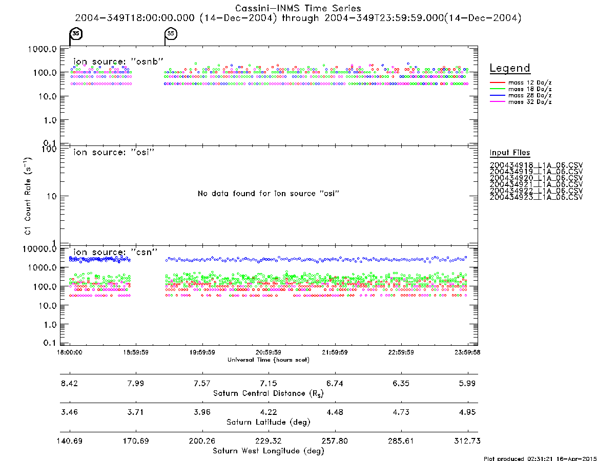Click the C1 Count Rate y-axis label
This screenshot has height=461, width=597.
28,196
